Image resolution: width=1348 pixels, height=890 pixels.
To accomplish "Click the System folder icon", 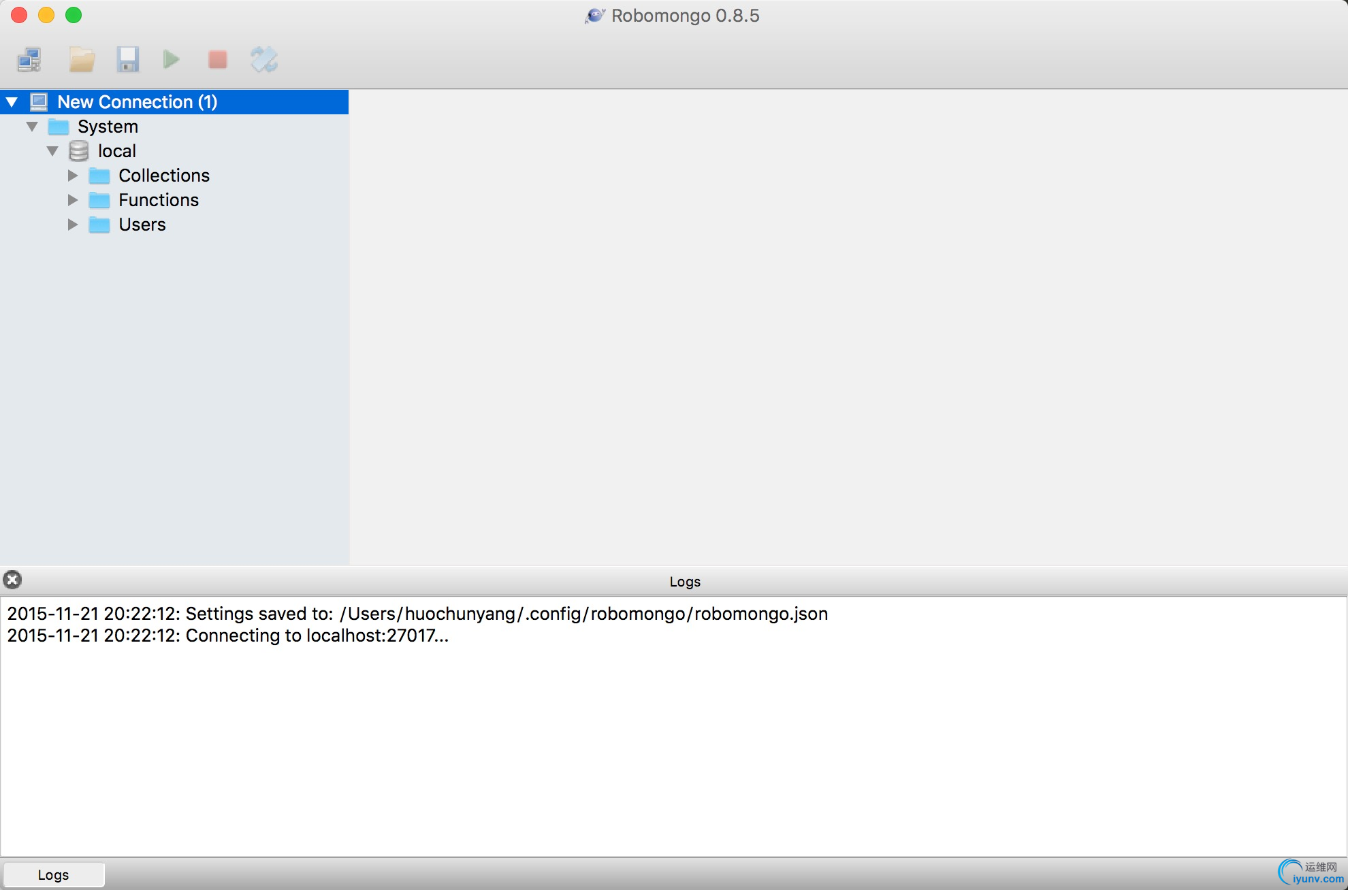I will (x=59, y=127).
